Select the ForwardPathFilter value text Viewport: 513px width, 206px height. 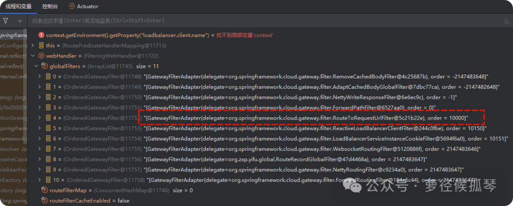pyautogui.click(x=290, y=108)
